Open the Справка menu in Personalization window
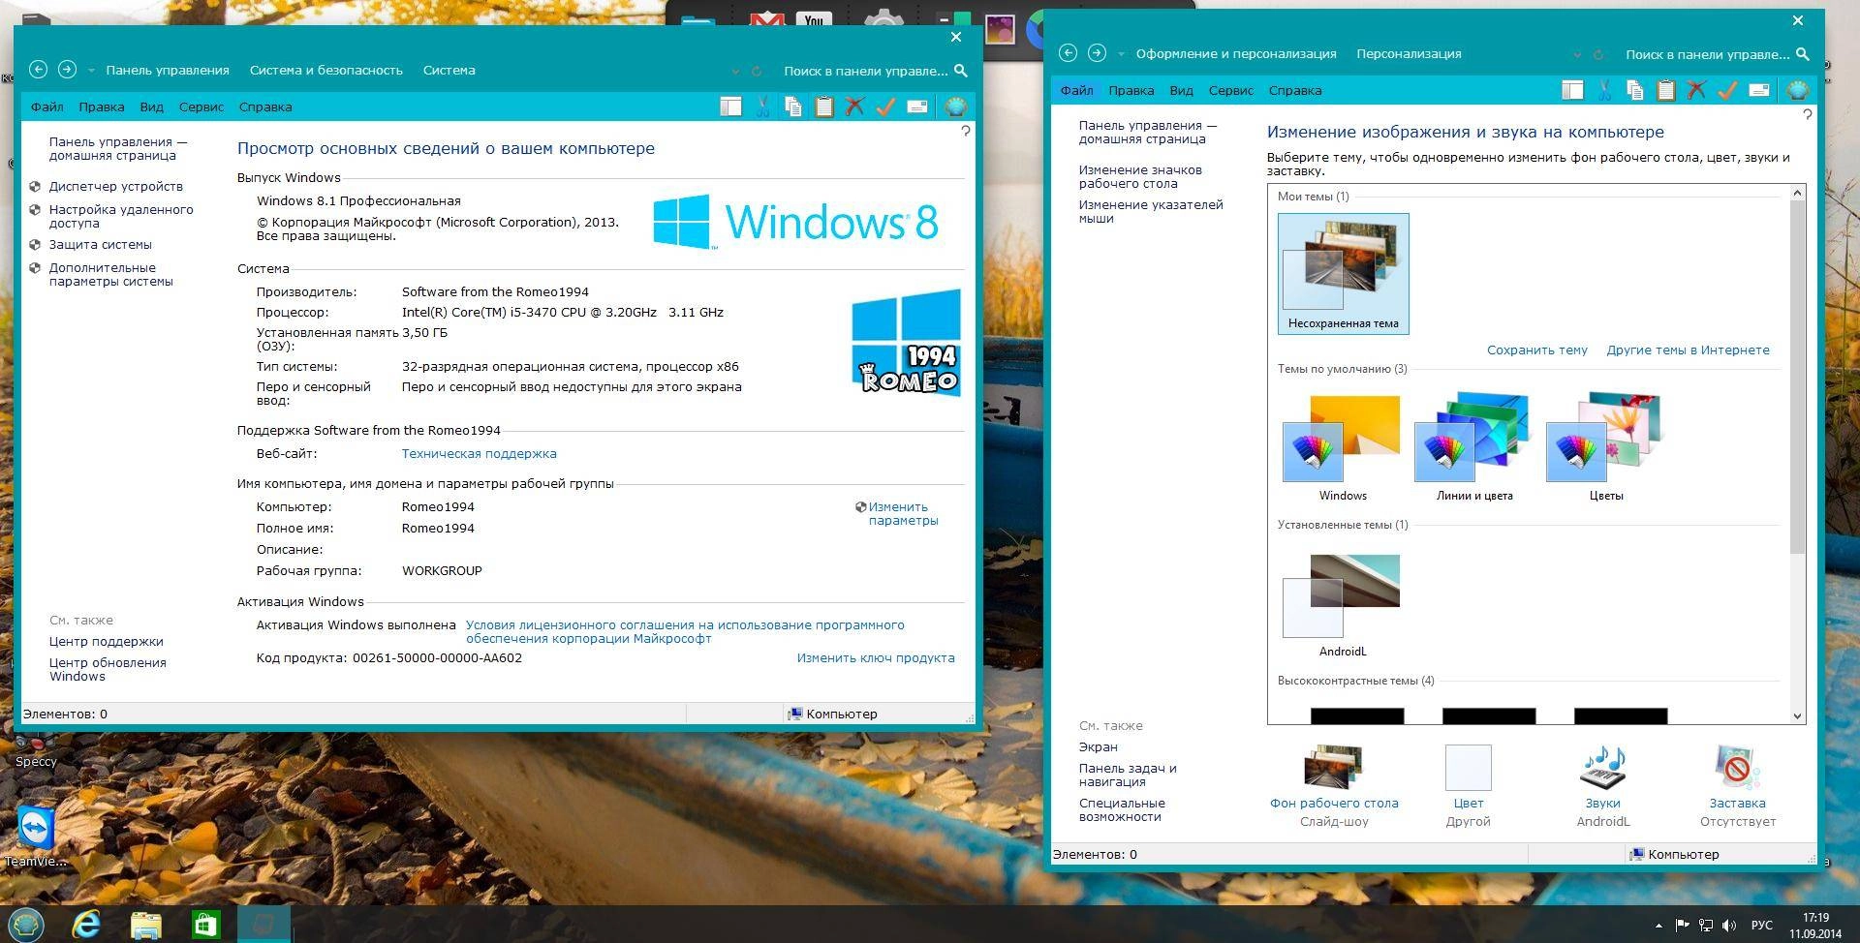This screenshot has width=1860, height=943. click(x=1294, y=91)
